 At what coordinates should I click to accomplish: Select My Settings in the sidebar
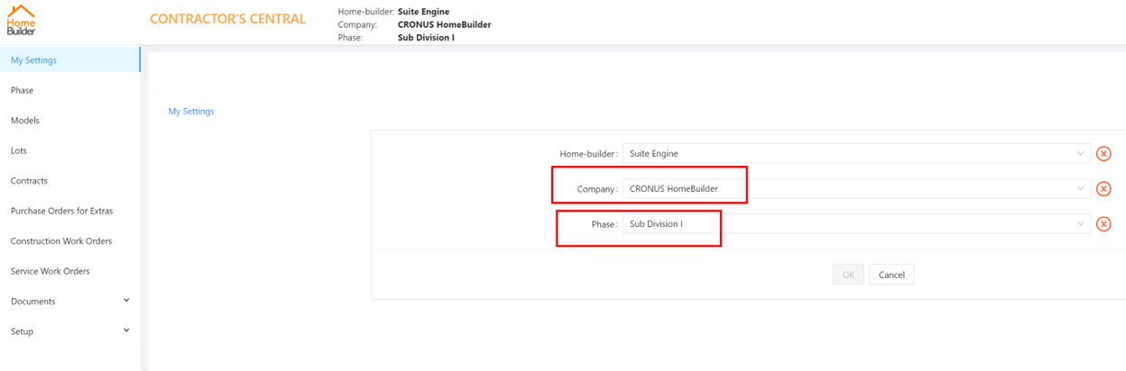pos(70,60)
